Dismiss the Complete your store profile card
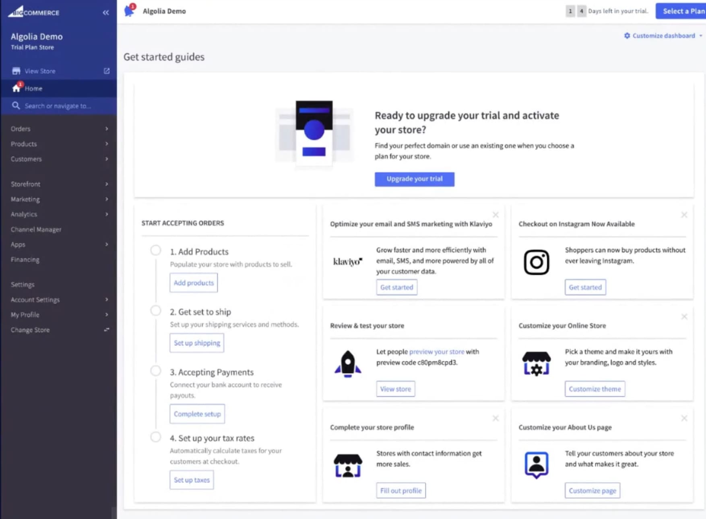706x519 pixels. click(495, 418)
